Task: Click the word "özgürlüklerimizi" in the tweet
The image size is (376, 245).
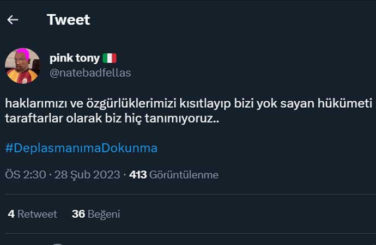Action: tap(116, 103)
